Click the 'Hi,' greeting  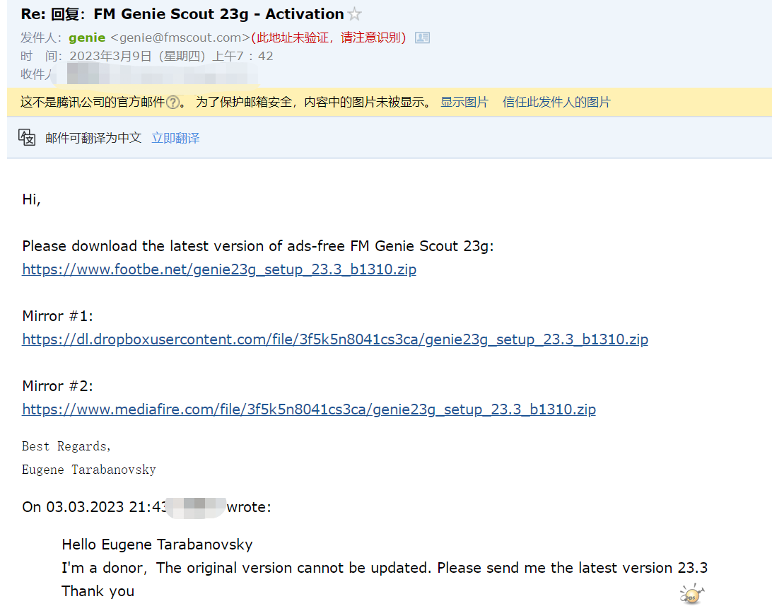[32, 199]
